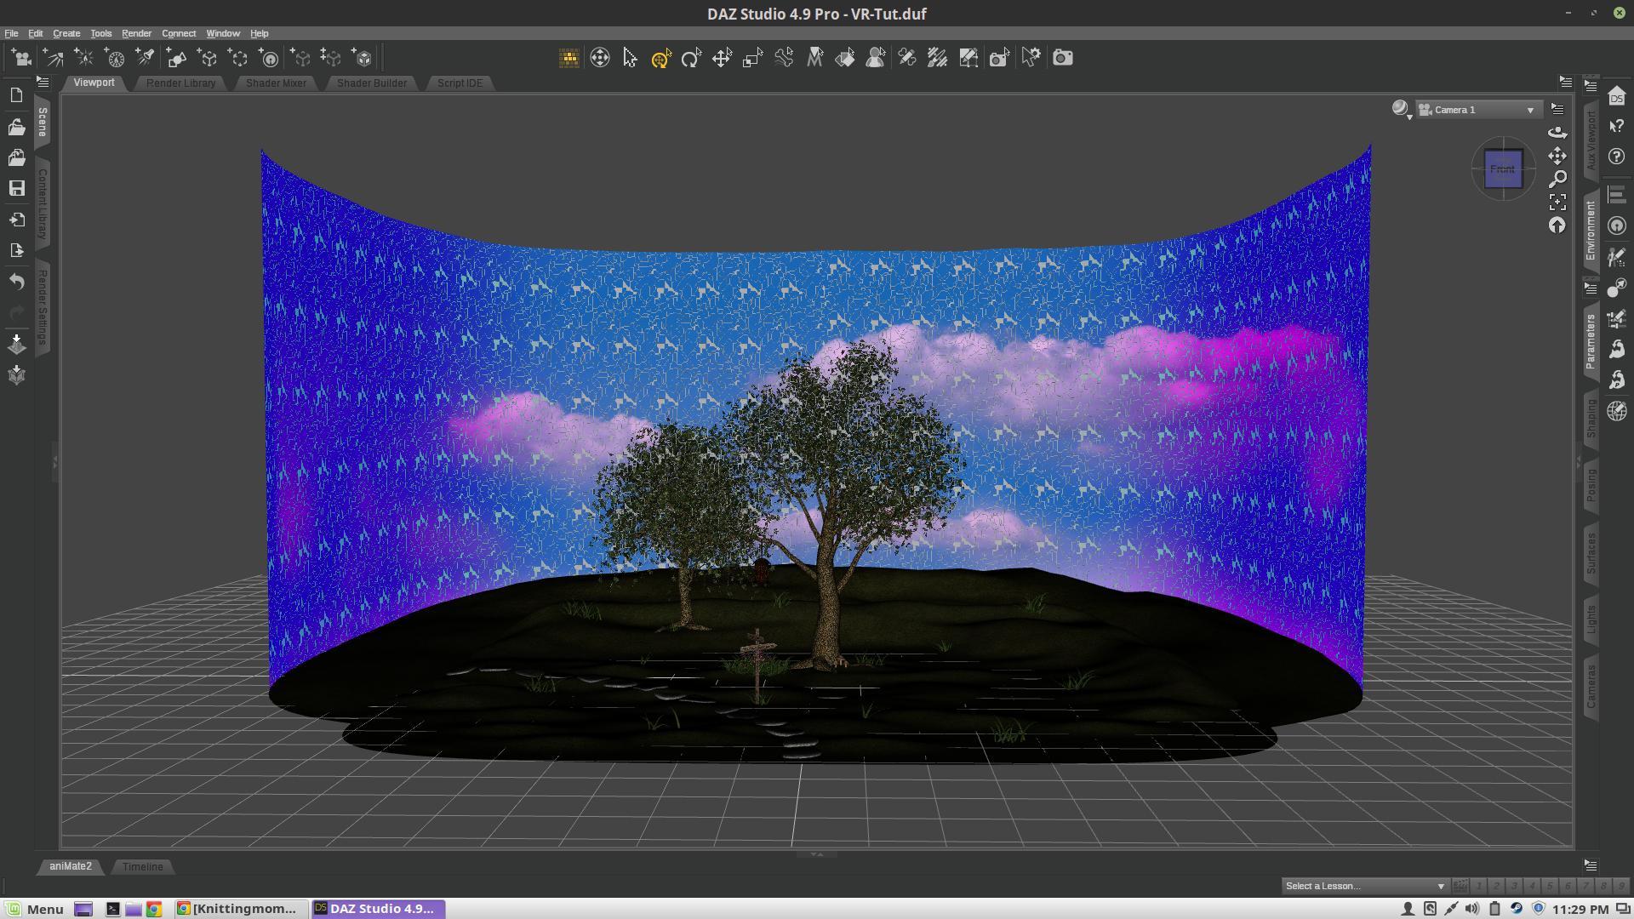Select the Rotate tool in the toolbar

[691, 58]
